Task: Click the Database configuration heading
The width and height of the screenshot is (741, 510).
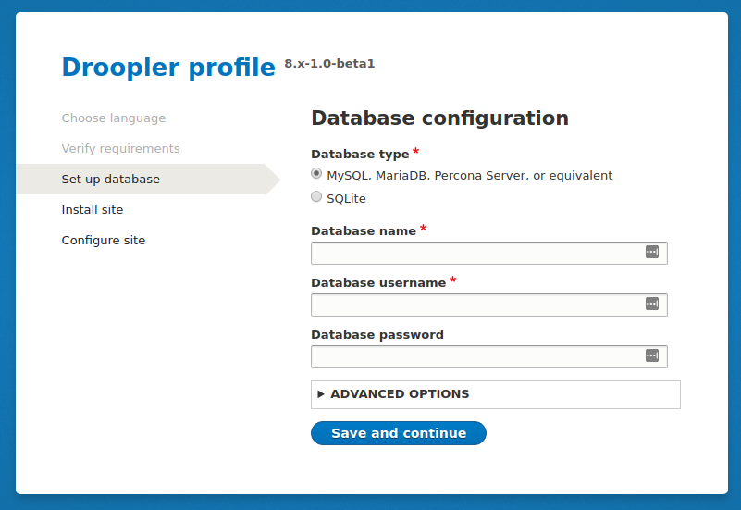Action: [439, 118]
